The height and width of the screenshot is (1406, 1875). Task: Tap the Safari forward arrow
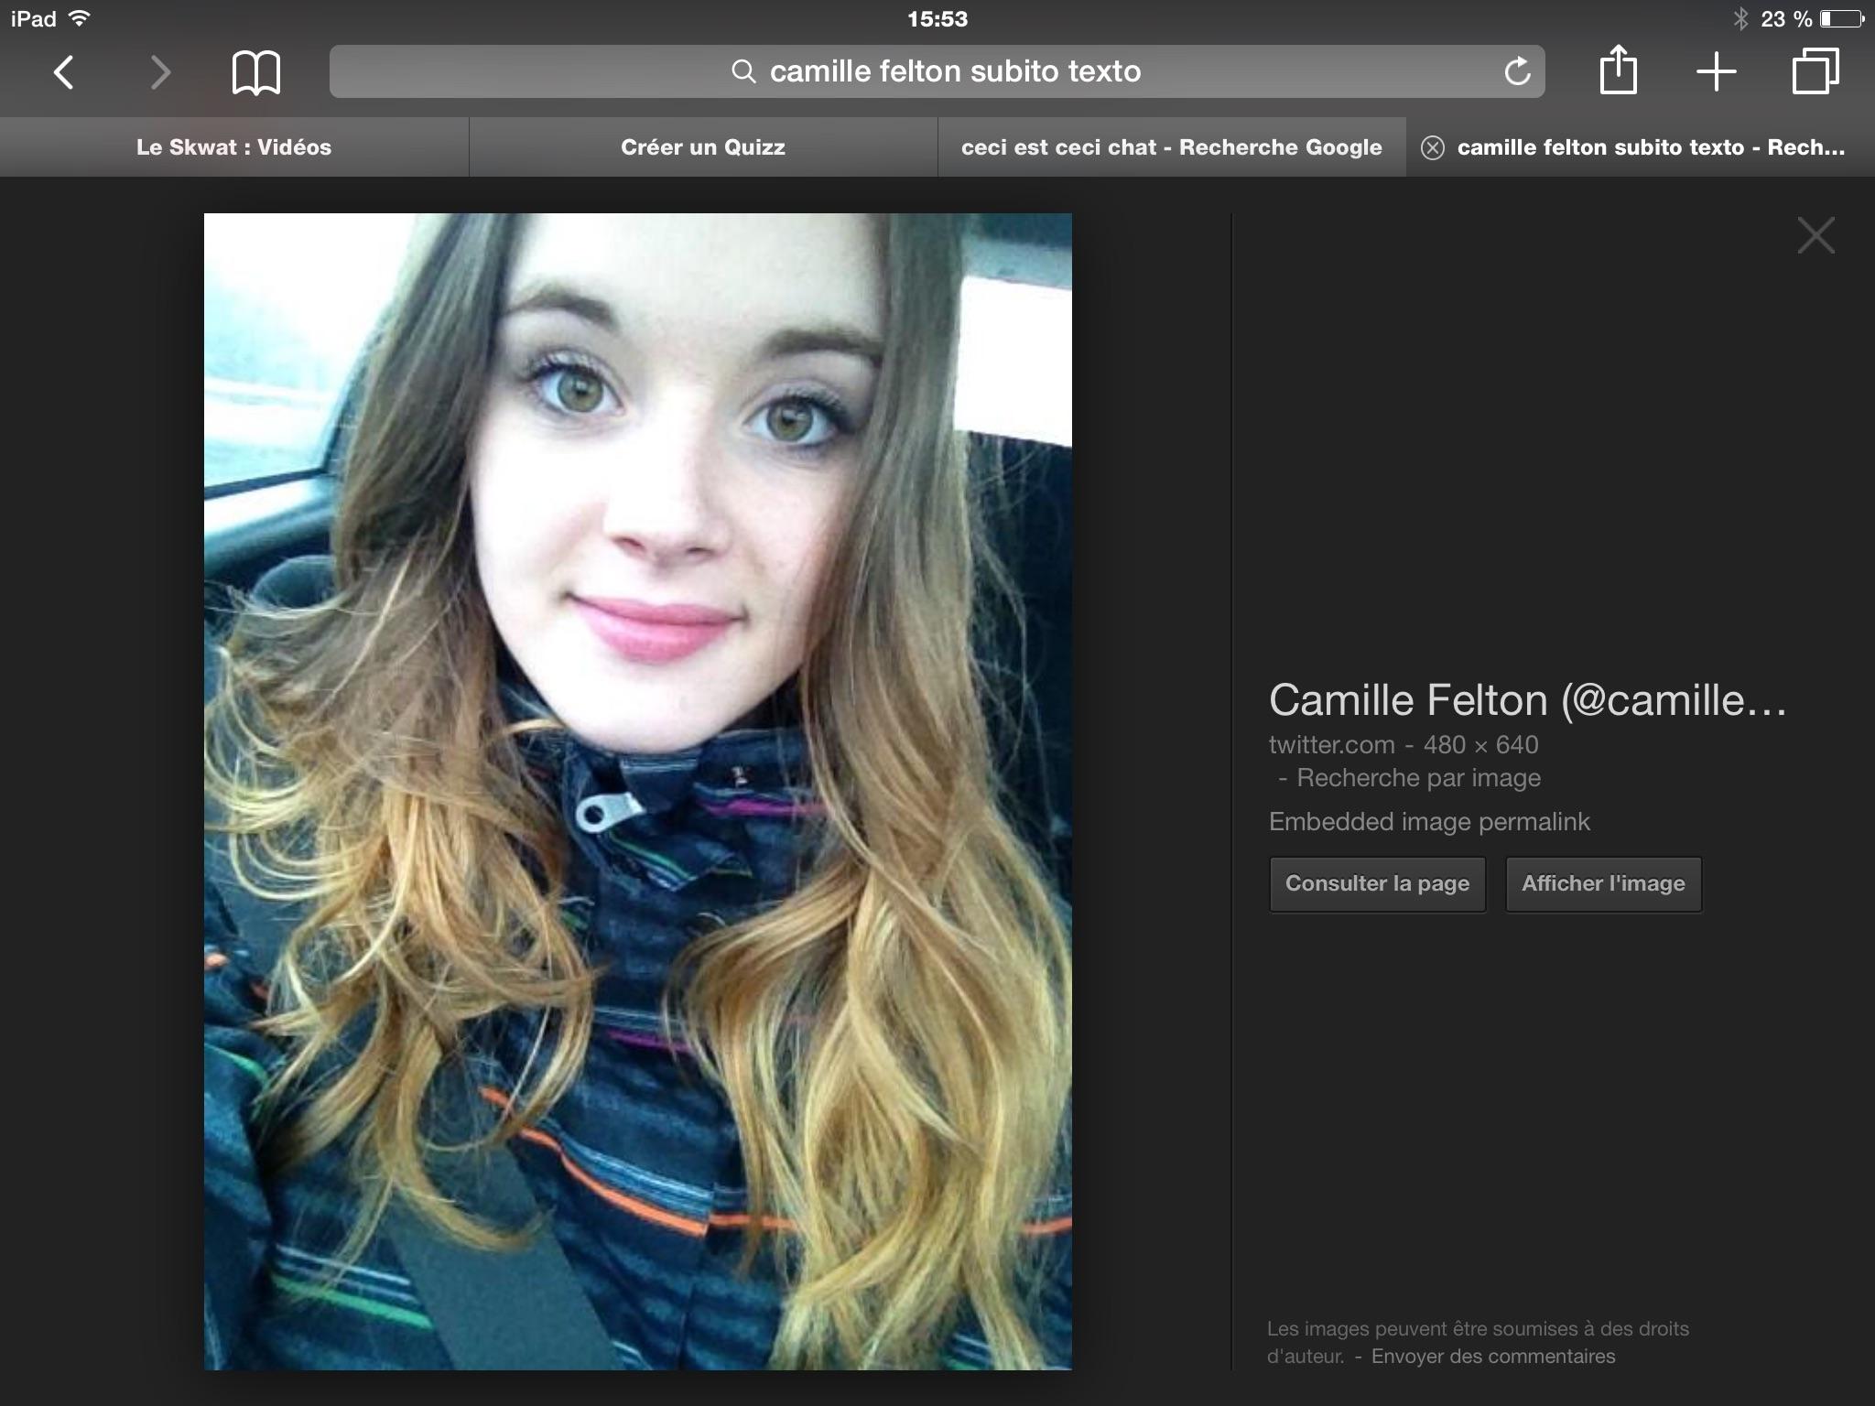(160, 72)
